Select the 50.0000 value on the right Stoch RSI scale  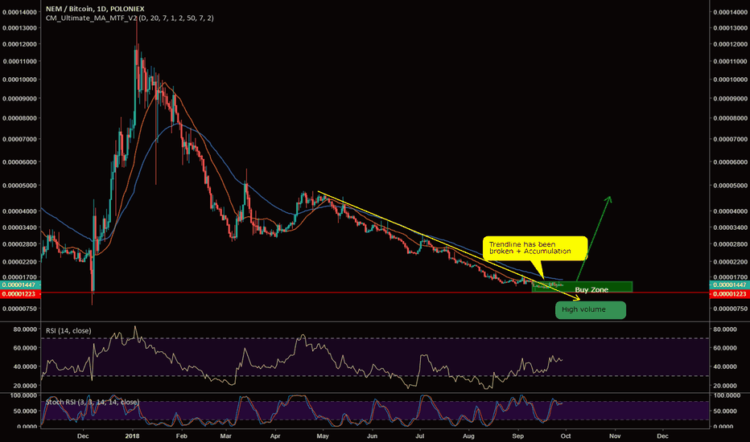pos(724,411)
